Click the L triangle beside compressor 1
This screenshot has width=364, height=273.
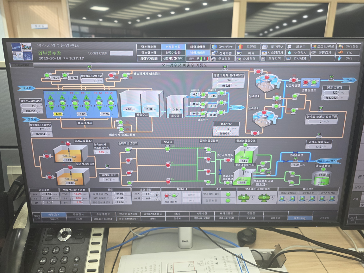pos(253,198)
